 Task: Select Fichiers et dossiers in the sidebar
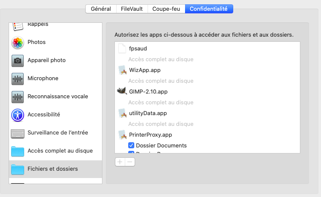click(x=52, y=169)
